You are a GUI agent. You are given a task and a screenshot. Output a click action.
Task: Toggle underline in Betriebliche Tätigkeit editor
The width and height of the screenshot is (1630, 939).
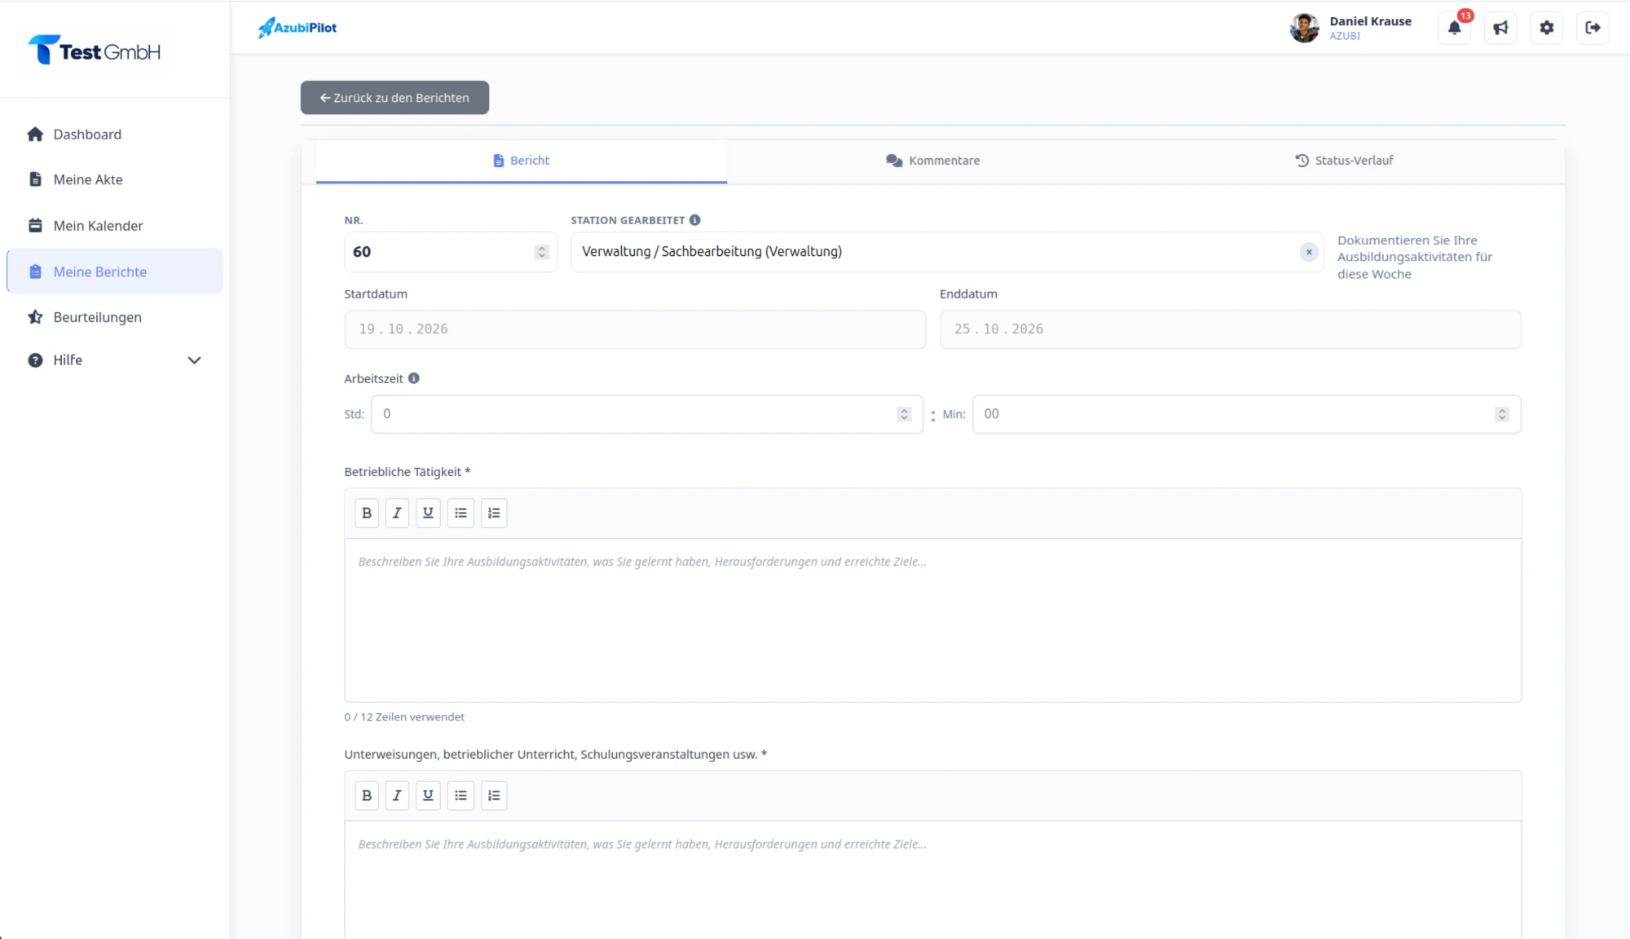click(428, 513)
